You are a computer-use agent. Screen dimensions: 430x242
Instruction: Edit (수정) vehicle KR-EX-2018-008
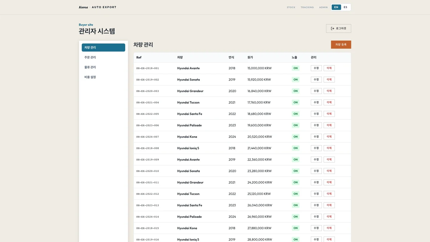(316, 148)
